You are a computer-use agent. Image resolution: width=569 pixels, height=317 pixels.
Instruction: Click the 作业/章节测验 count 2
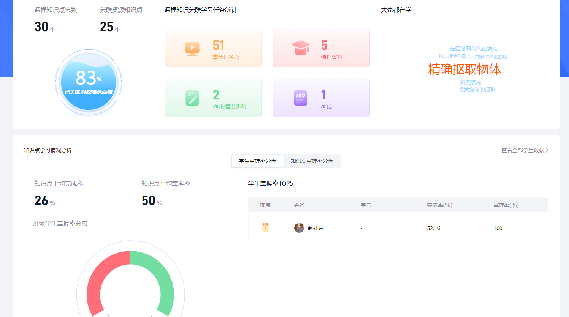click(x=216, y=95)
